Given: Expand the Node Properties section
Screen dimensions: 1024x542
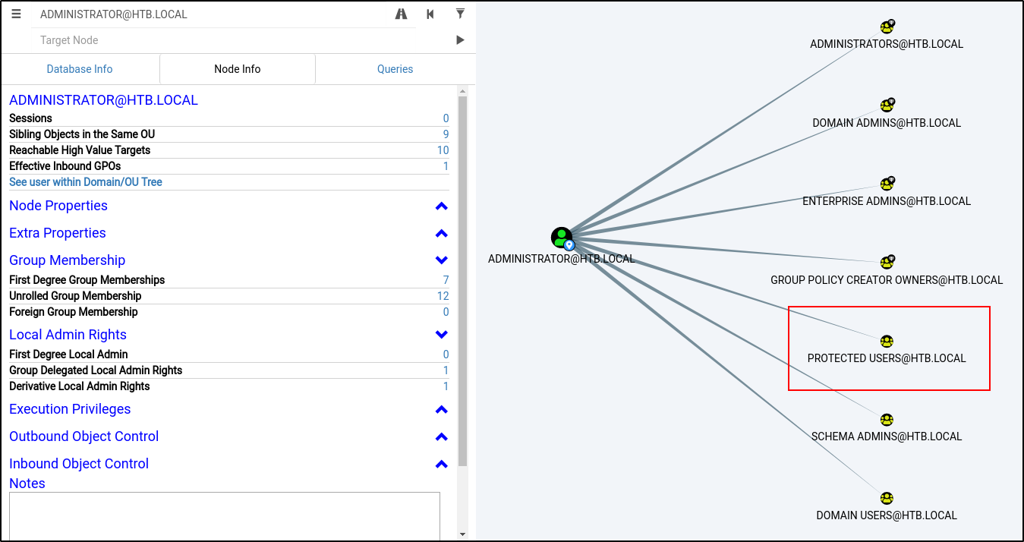Looking at the screenshot, I should pos(441,206).
